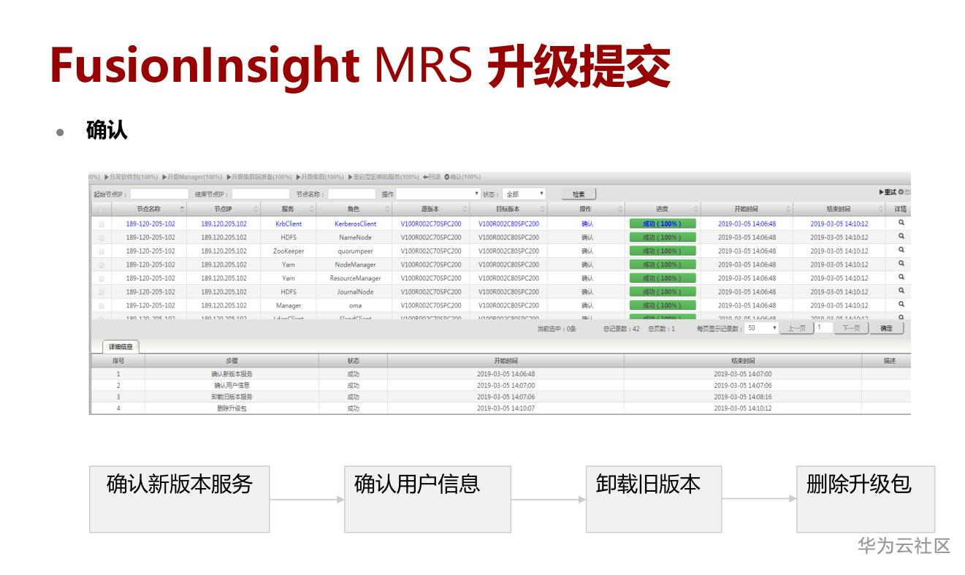Click the KrbClient service cell
Screen dimensions: 965x575
tap(289, 224)
